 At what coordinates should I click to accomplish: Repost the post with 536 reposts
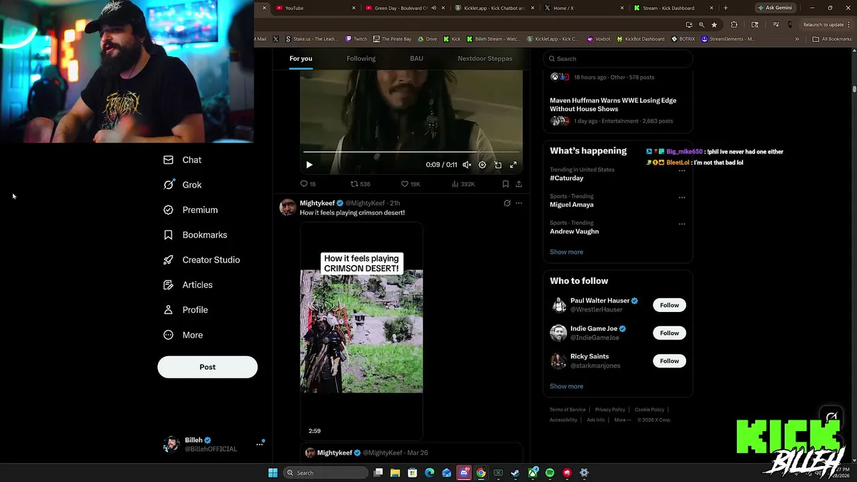360,184
